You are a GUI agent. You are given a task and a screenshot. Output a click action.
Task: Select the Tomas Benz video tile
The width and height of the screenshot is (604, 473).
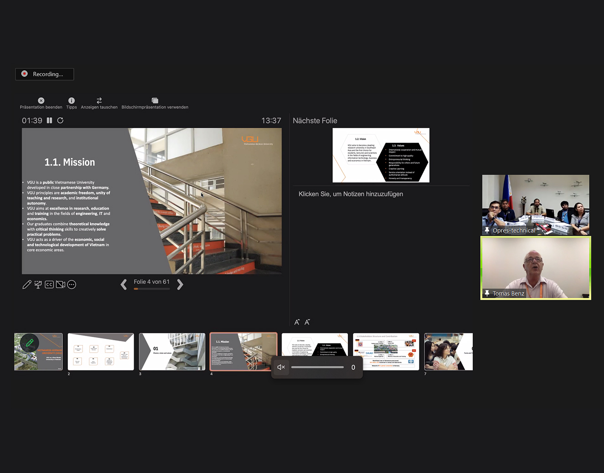coord(536,268)
